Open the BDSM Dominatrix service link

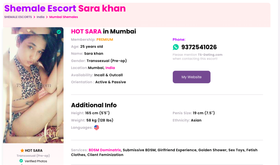105,150
